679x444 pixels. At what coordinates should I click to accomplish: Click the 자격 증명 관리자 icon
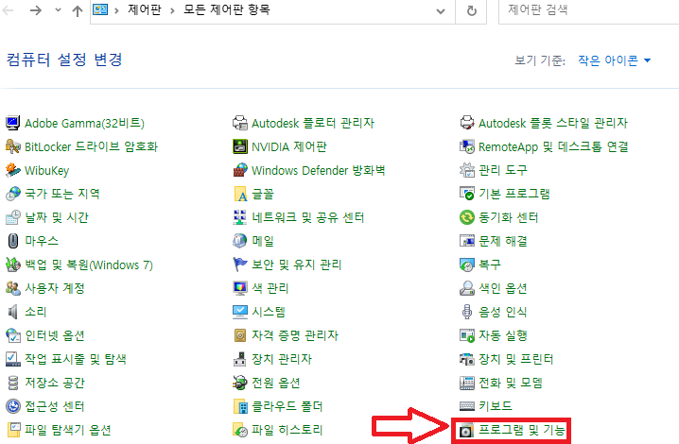tap(240, 335)
